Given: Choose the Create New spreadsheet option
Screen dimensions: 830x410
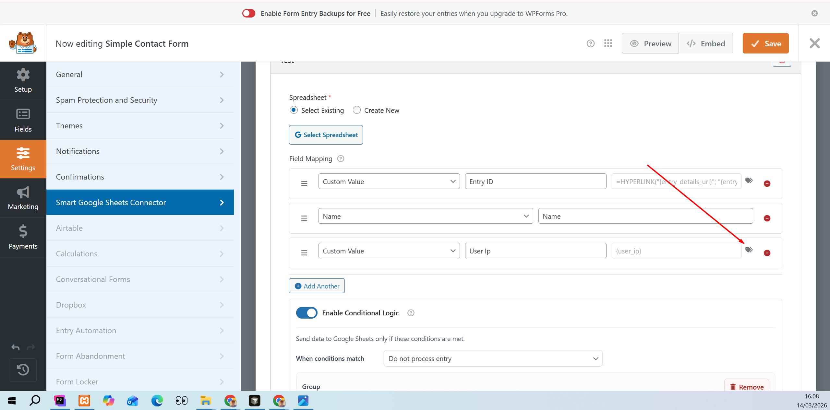Looking at the screenshot, I should pyautogui.click(x=356, y=111).
